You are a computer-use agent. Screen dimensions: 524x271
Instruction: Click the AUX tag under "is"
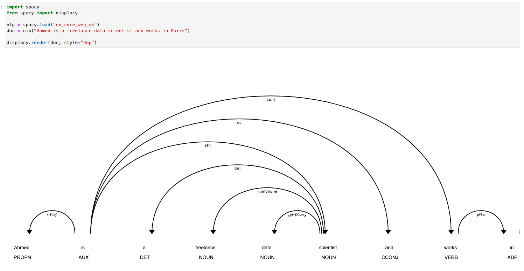pos(84,257)
